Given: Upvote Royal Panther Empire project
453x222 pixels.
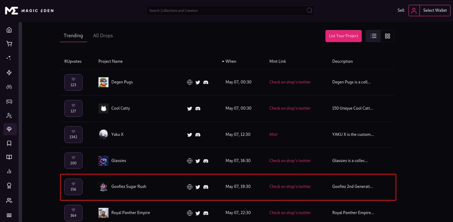Looking at the screenshot, I should click(73, 213).
